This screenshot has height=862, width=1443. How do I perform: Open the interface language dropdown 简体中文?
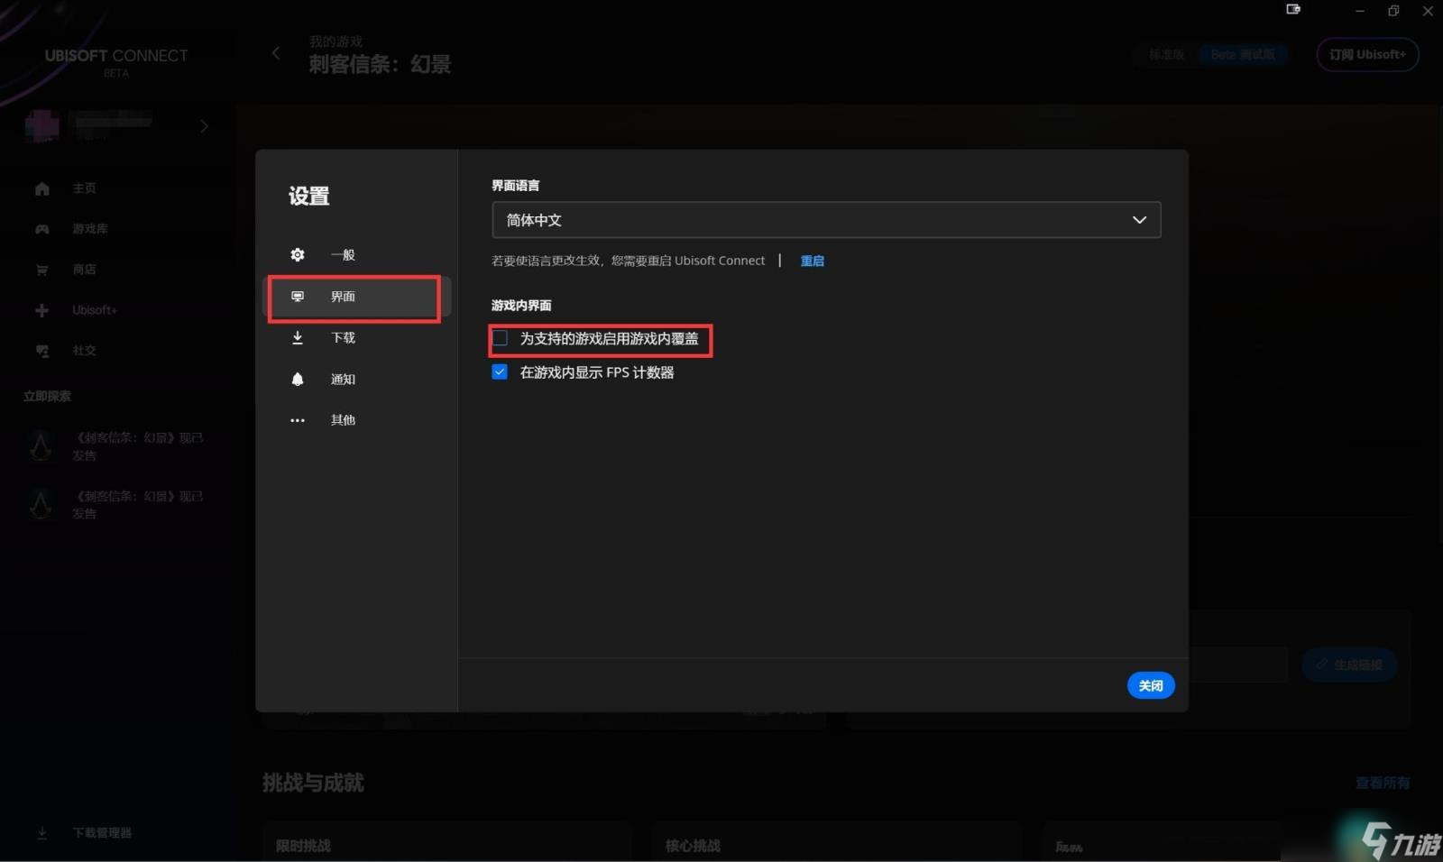[826, 220]
